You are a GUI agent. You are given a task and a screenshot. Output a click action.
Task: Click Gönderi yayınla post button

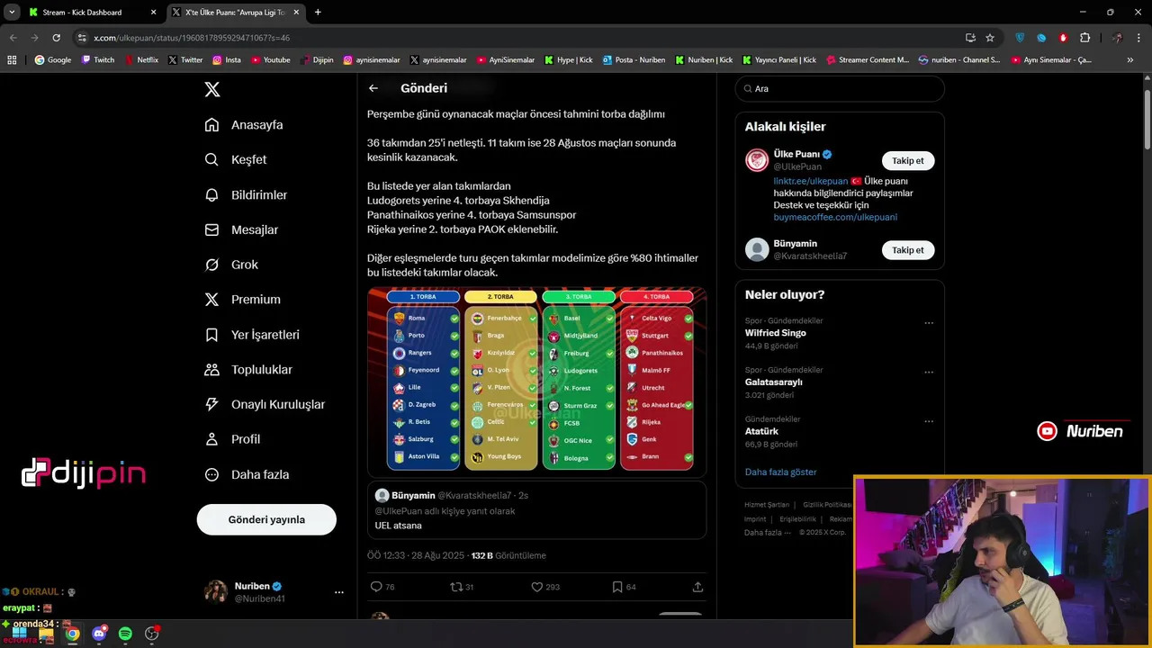[266, 519]
